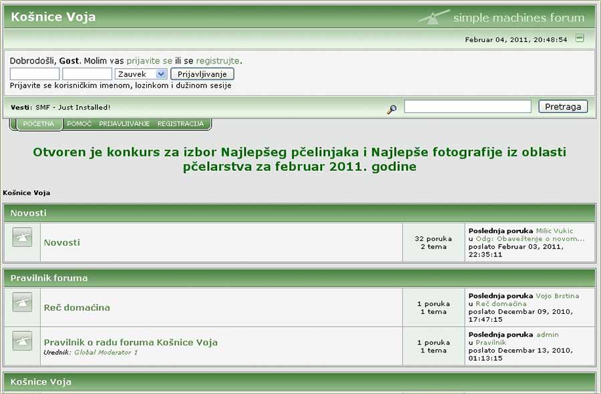Open the REGISTRACIJA tab

point(182,124)
